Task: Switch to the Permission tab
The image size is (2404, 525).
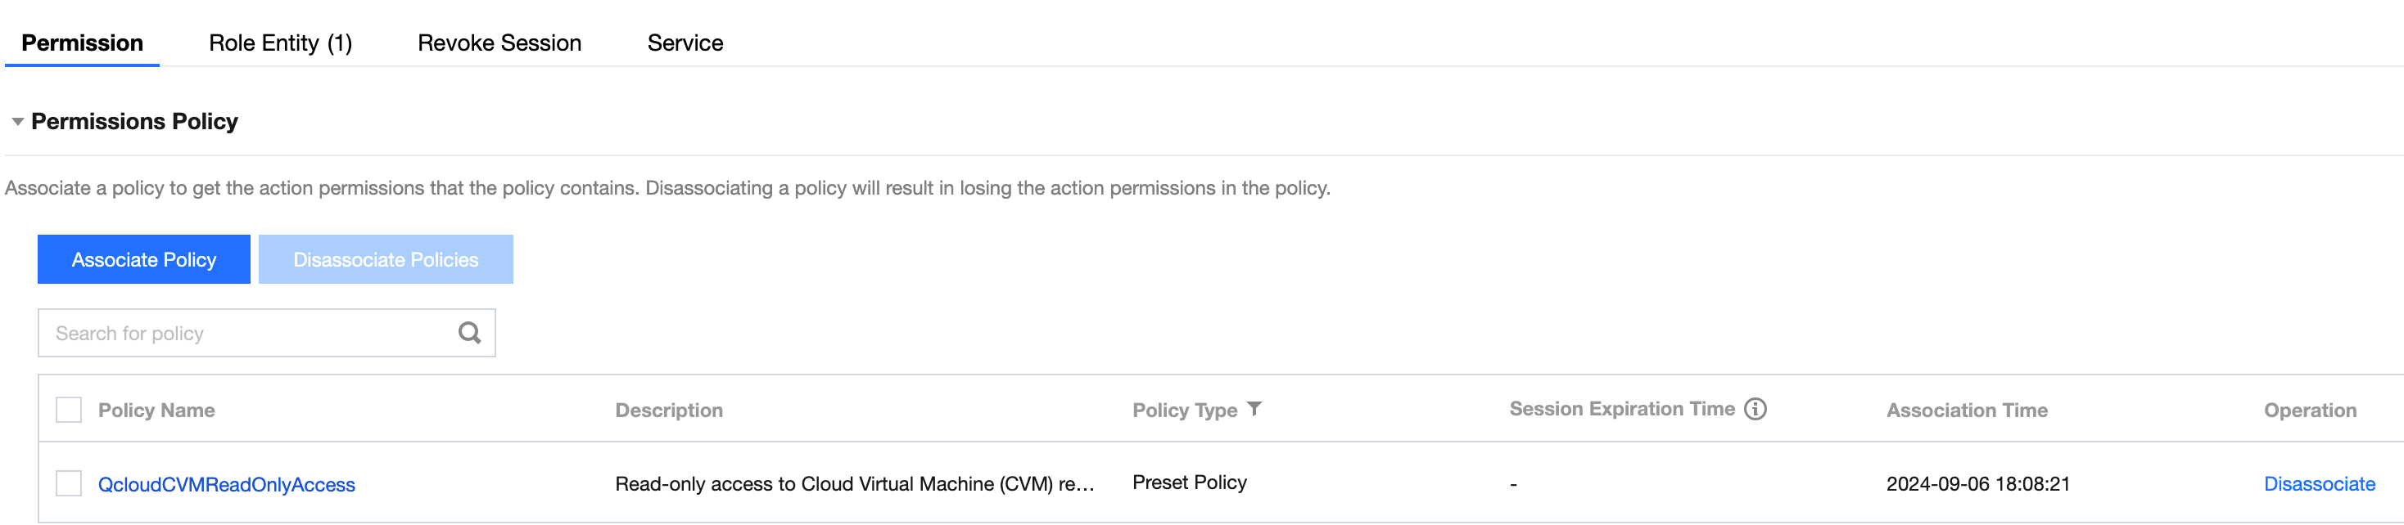Action: coord(82,43)
